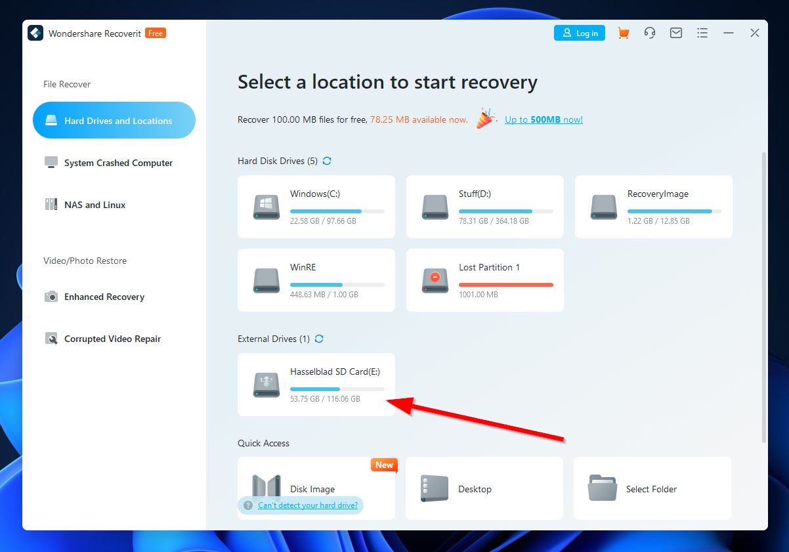Image resolution: width=789 pixels, height=552 pixels.
Task: Click the WinRE drive icon
Action: 267,280
